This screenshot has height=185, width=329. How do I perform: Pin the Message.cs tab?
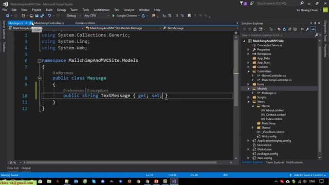tap(26, 23)
